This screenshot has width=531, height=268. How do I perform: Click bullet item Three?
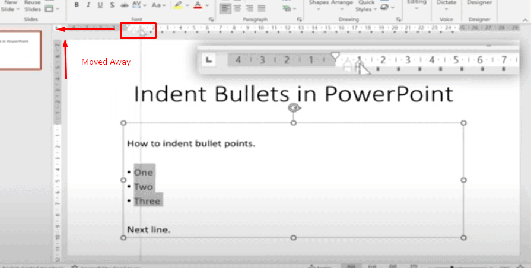pyautogui.click(x=147, y=201)
